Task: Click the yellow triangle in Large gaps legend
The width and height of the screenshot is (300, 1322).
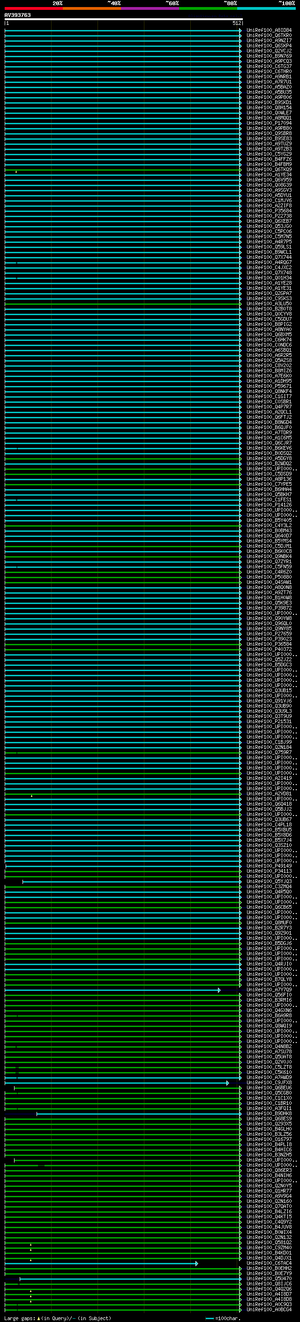Action: [38, 1318]
